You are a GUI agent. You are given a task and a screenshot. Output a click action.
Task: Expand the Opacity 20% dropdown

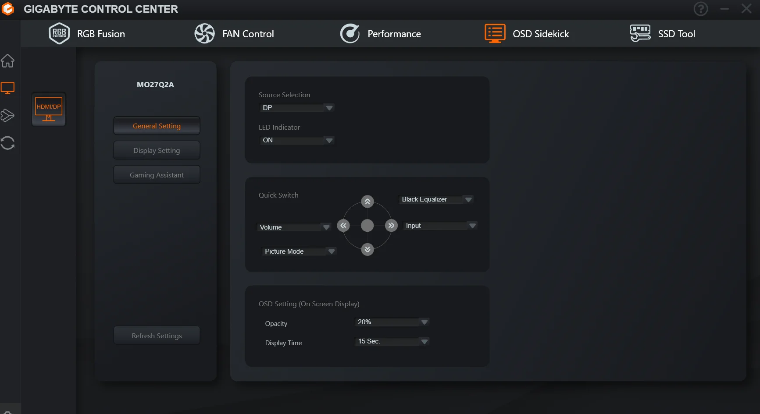tap(392, 322)
